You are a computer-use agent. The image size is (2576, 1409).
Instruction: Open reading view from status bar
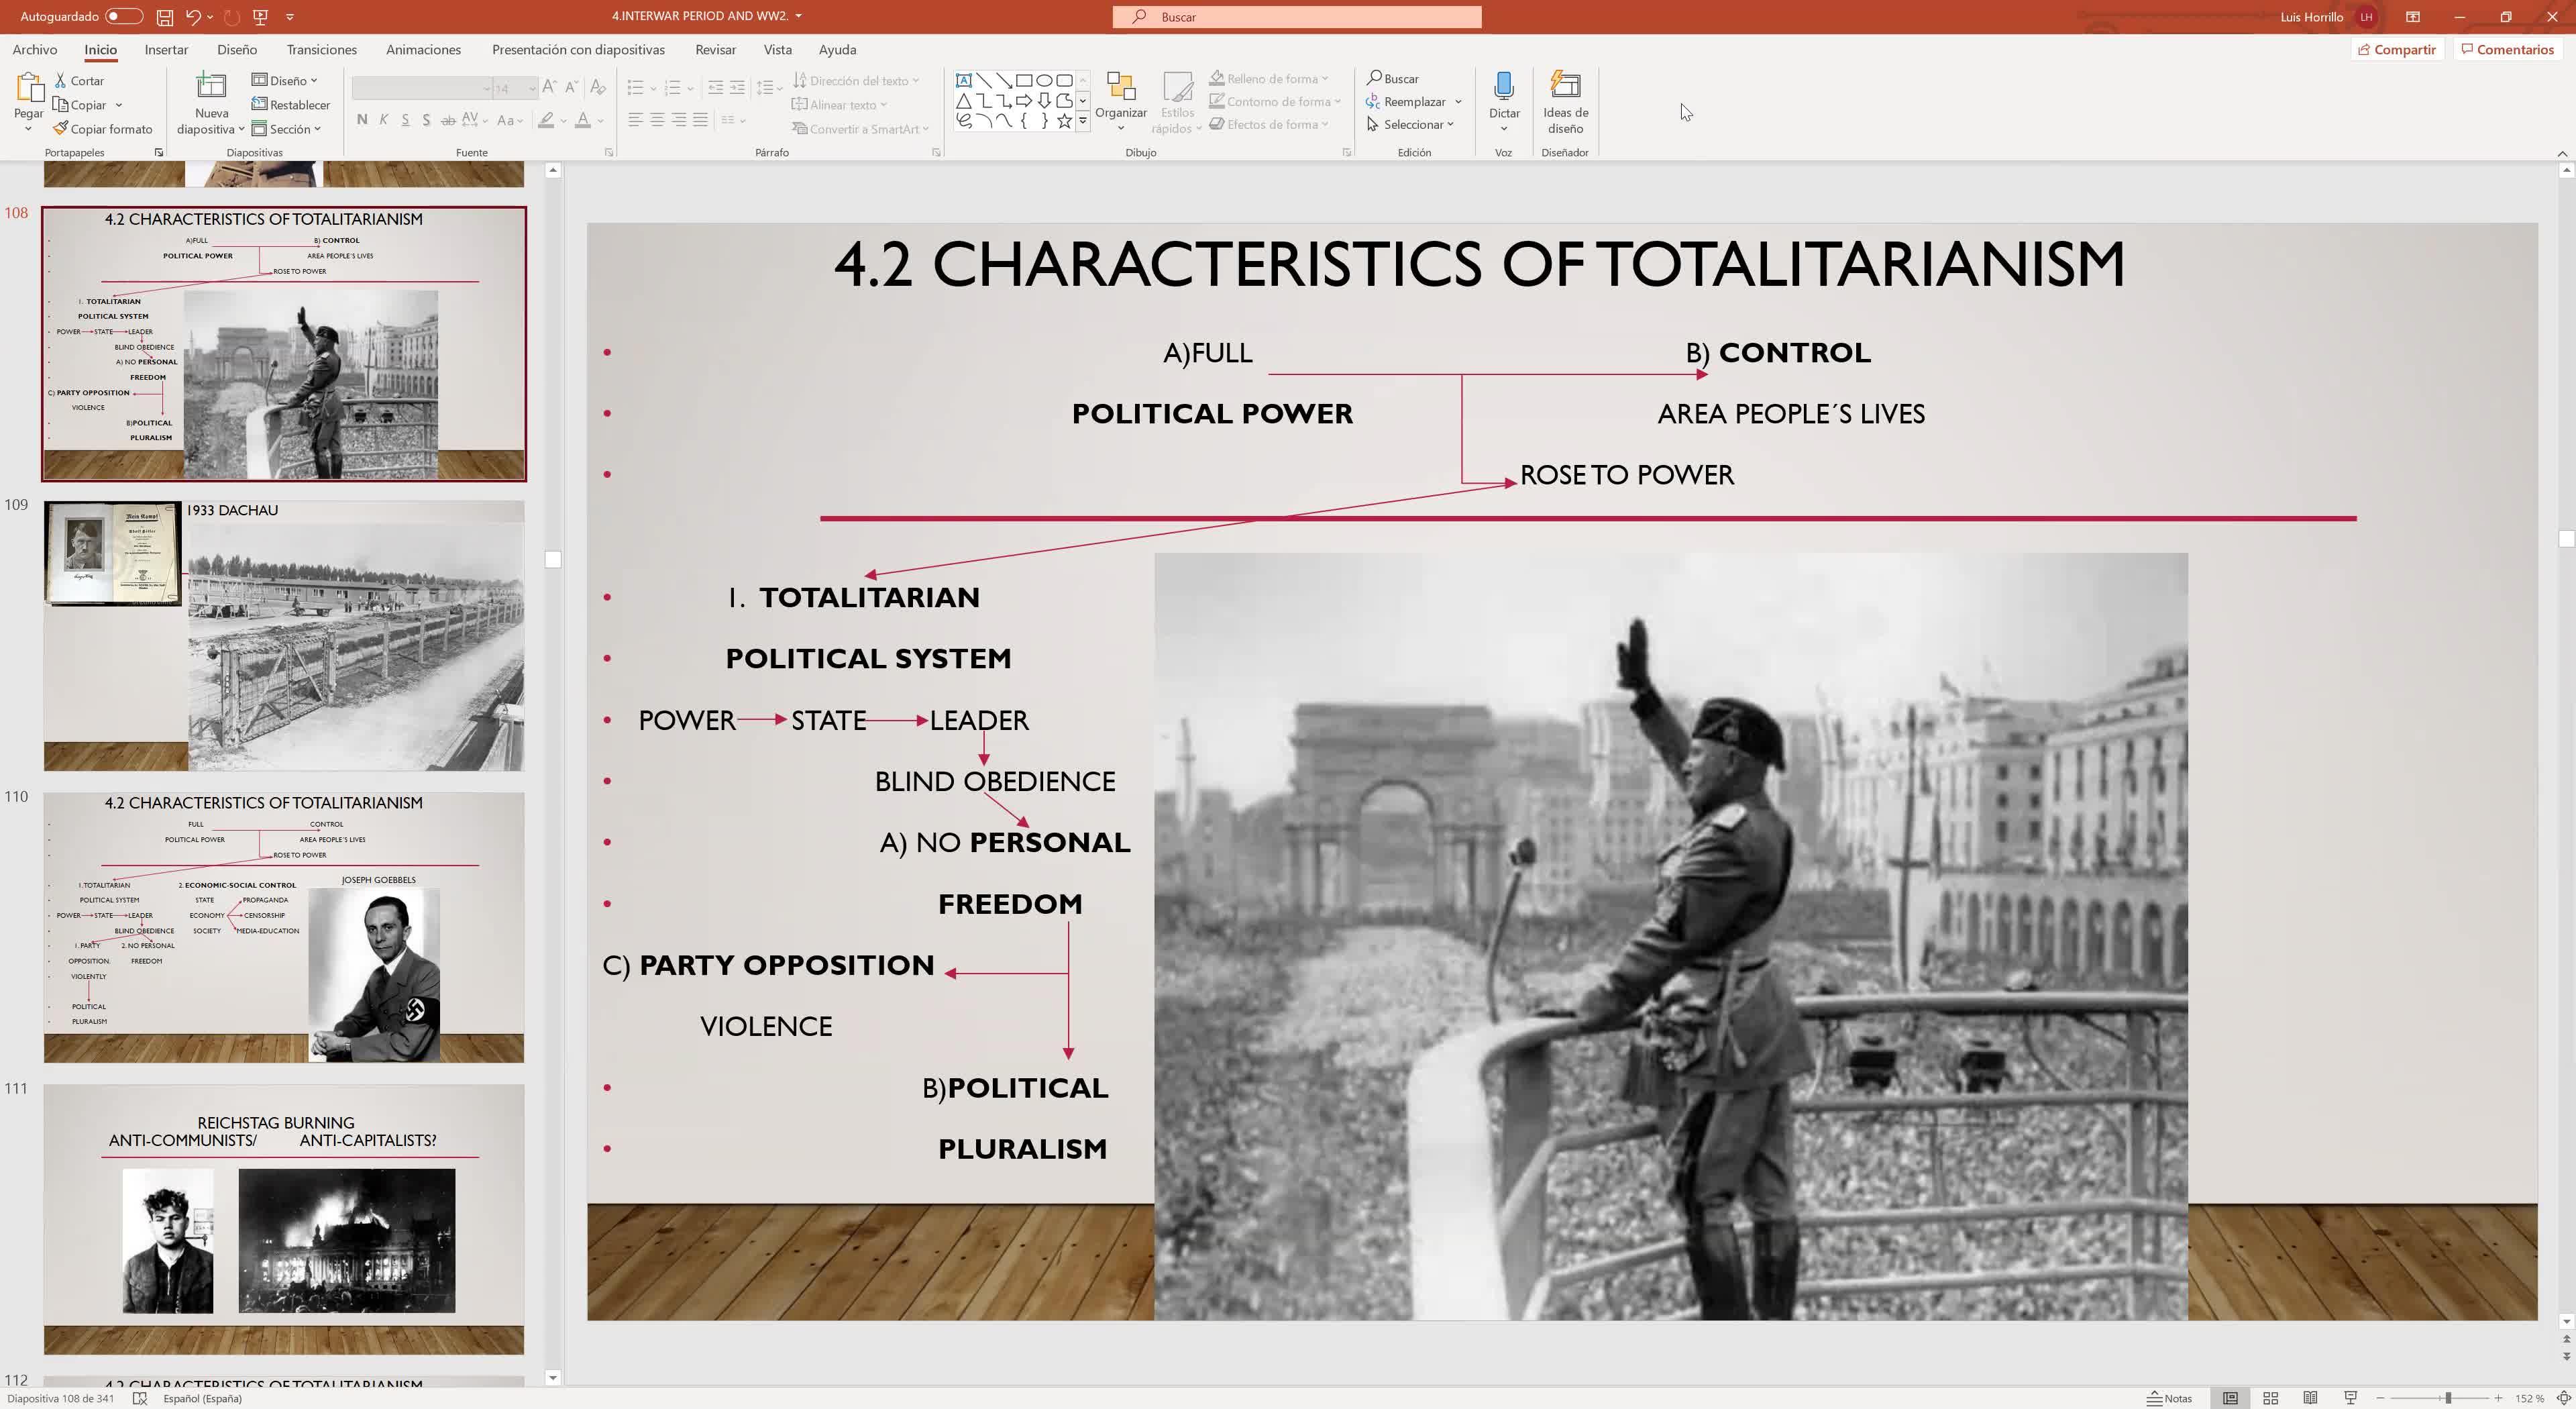[x=2310, y=1398]
